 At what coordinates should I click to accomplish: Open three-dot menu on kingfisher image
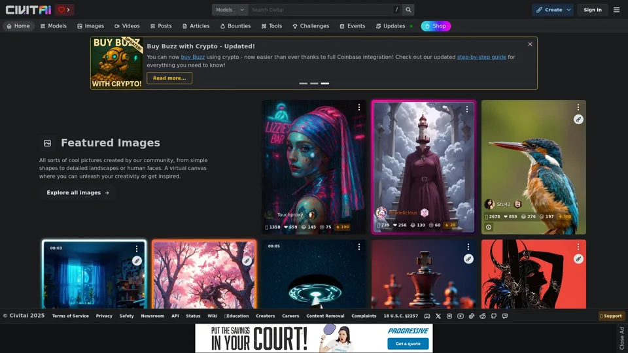(x=578, y=107)
